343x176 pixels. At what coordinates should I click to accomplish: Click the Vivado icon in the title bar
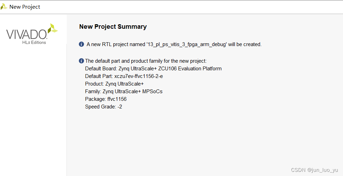click(4, 7)
